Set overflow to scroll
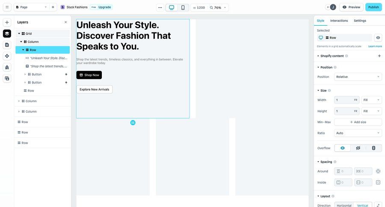Image resolution: width=385 pixels, height=207 pixels. (x=373, y=148)
